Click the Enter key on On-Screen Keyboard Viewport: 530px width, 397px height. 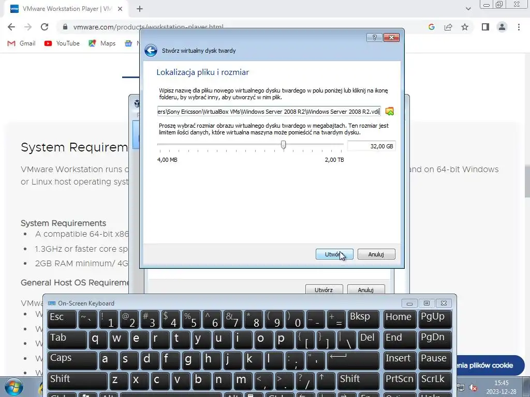pos(353,360)
